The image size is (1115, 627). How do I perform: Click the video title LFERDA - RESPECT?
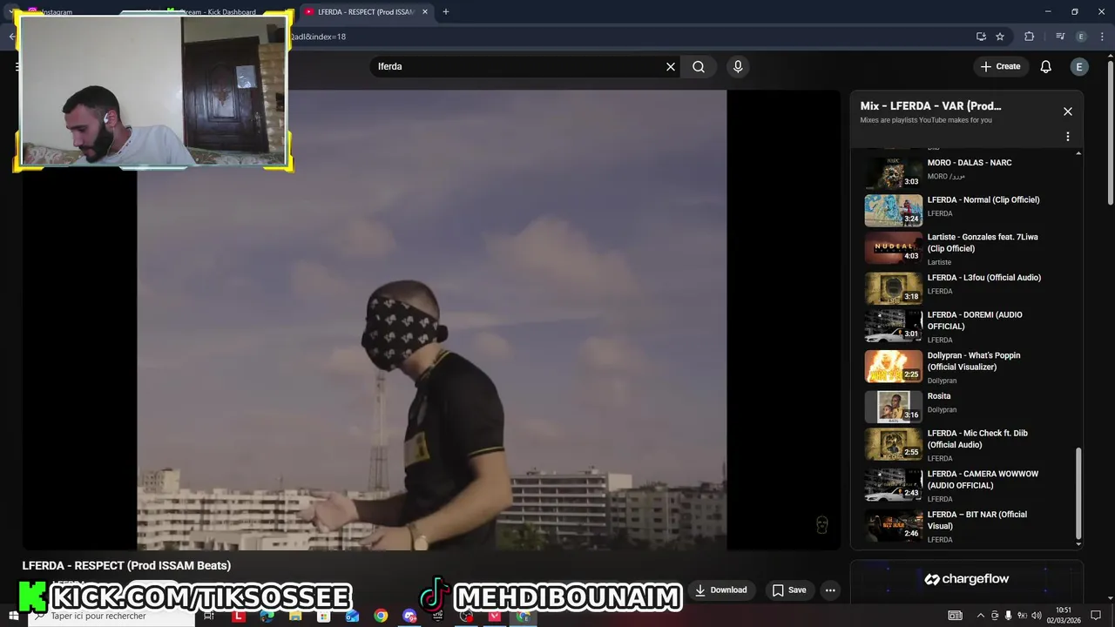(x=126, y=565)
